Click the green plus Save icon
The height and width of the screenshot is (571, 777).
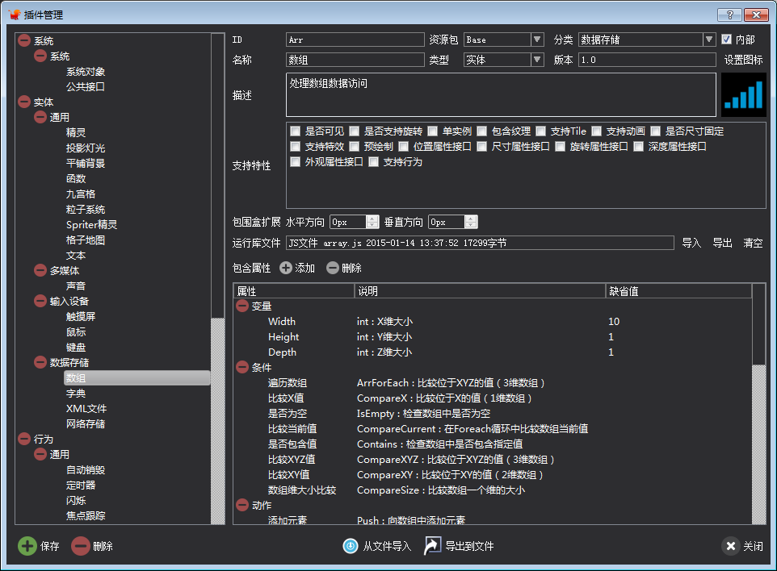tap(27, 546)
